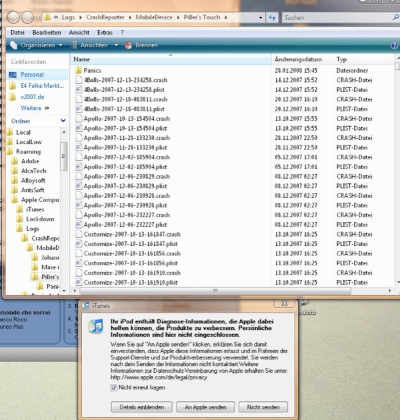The height and width of the screenshot is (420, 400).
Task: Click icon of Apollo-2007-10-13-154504.crash
Action: click(x=79, y=119)
